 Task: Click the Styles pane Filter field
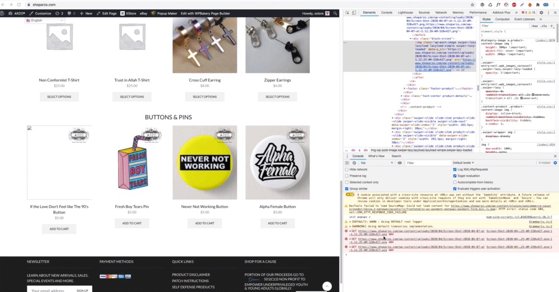(x=504, y=26)
